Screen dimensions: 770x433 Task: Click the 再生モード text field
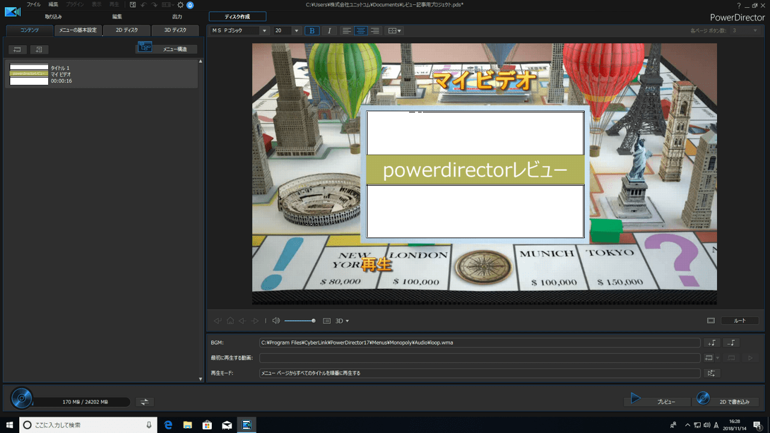click(480, 373)
